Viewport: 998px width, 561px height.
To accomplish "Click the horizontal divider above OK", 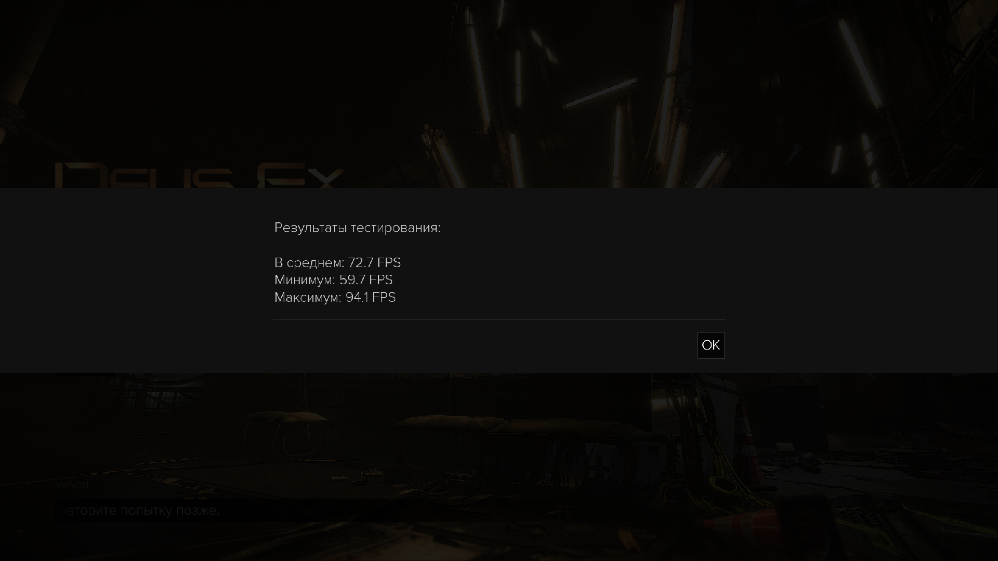I will [x=499, y=319].
